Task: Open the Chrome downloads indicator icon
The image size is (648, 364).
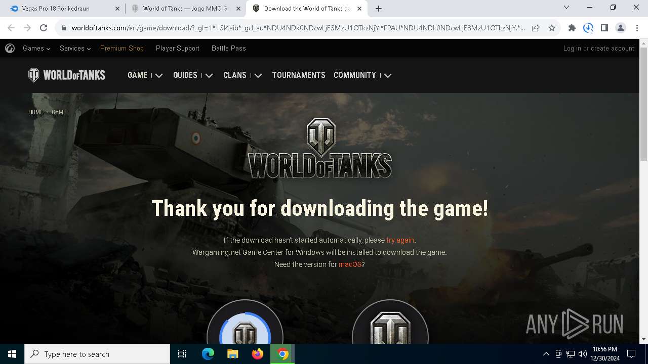Action: [588, 28]
